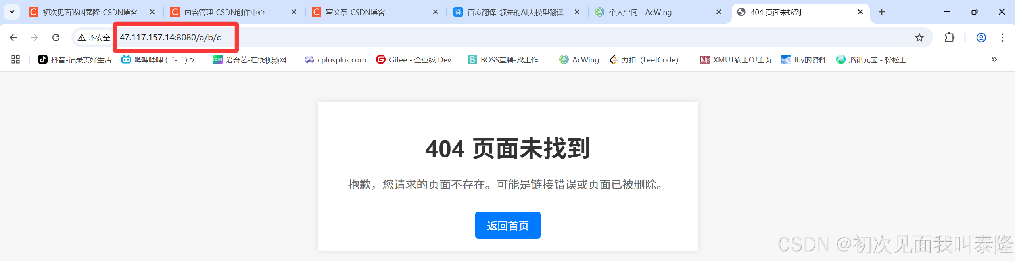Open the Apps grid shortcut in bookmarks bar
This screenshot has width=1015, height=261.
(15, 60)
